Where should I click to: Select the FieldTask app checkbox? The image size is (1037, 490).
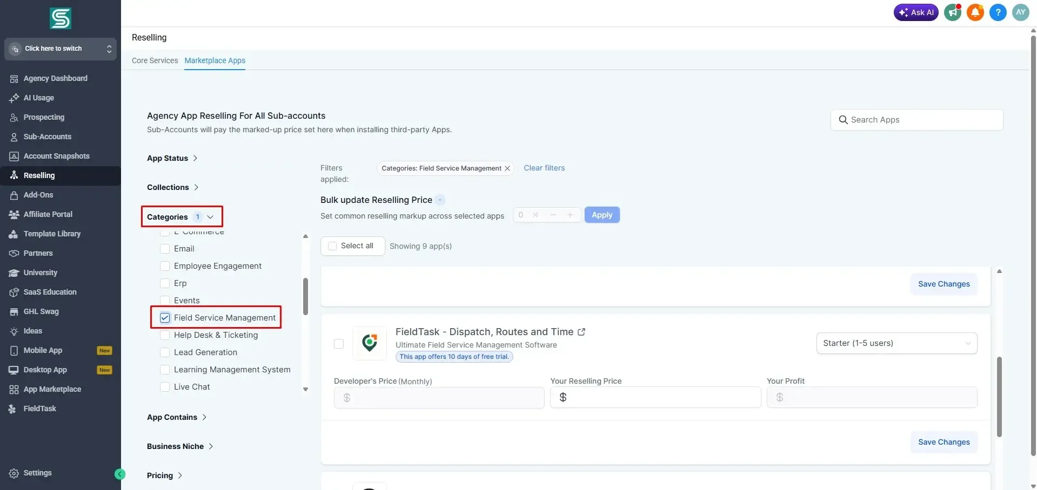339,344
